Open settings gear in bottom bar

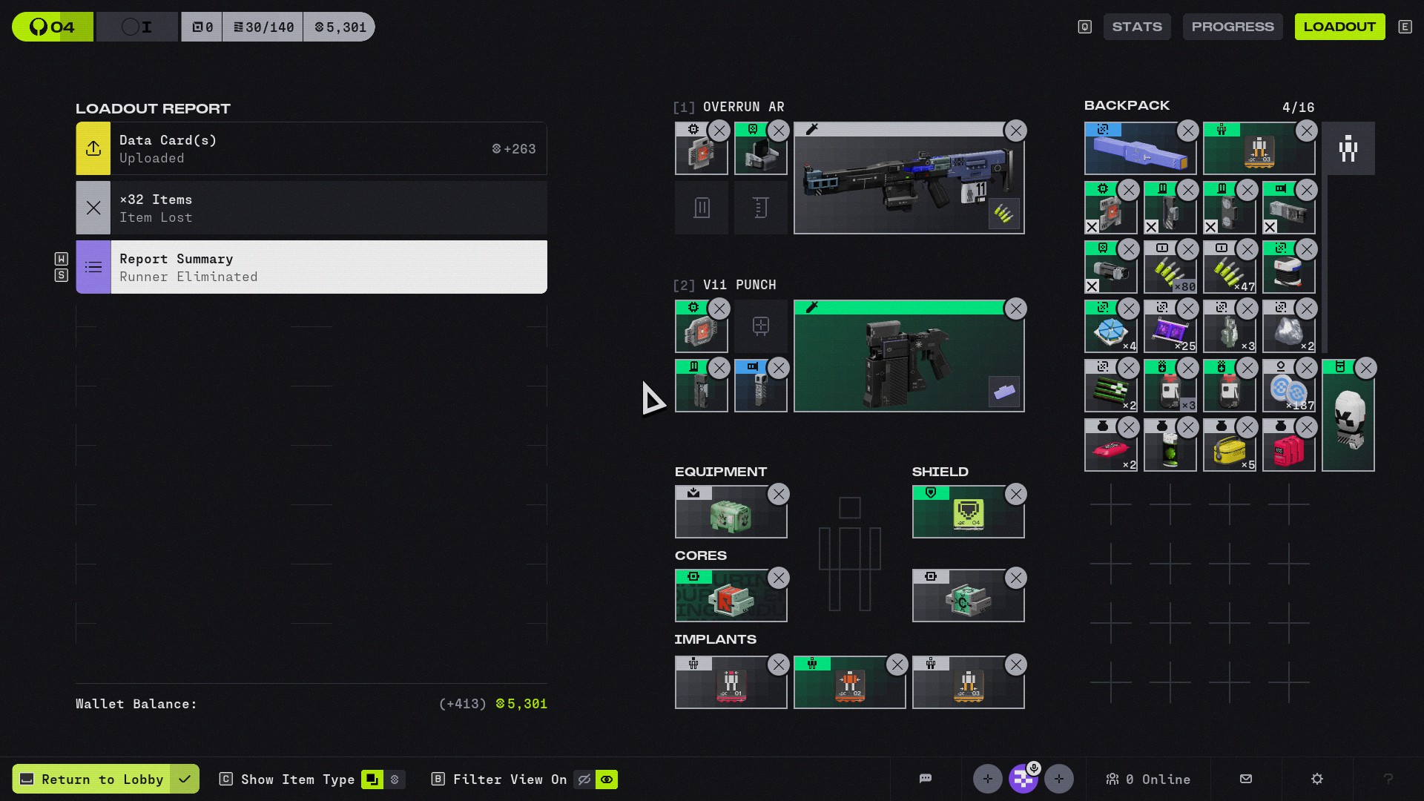(1316, 779)
